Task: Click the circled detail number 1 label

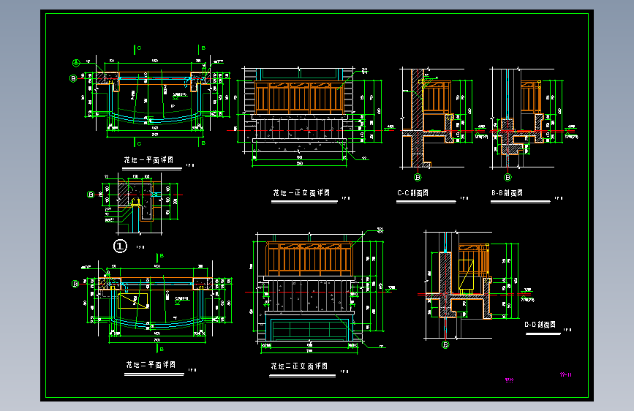Action: (120, 246)
